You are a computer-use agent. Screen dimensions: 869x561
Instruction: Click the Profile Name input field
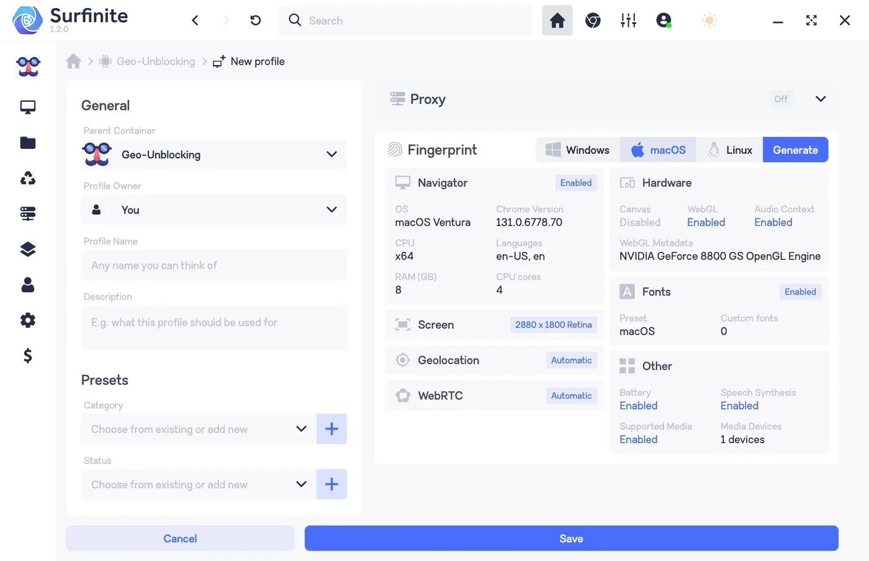(x=214, y=266)
